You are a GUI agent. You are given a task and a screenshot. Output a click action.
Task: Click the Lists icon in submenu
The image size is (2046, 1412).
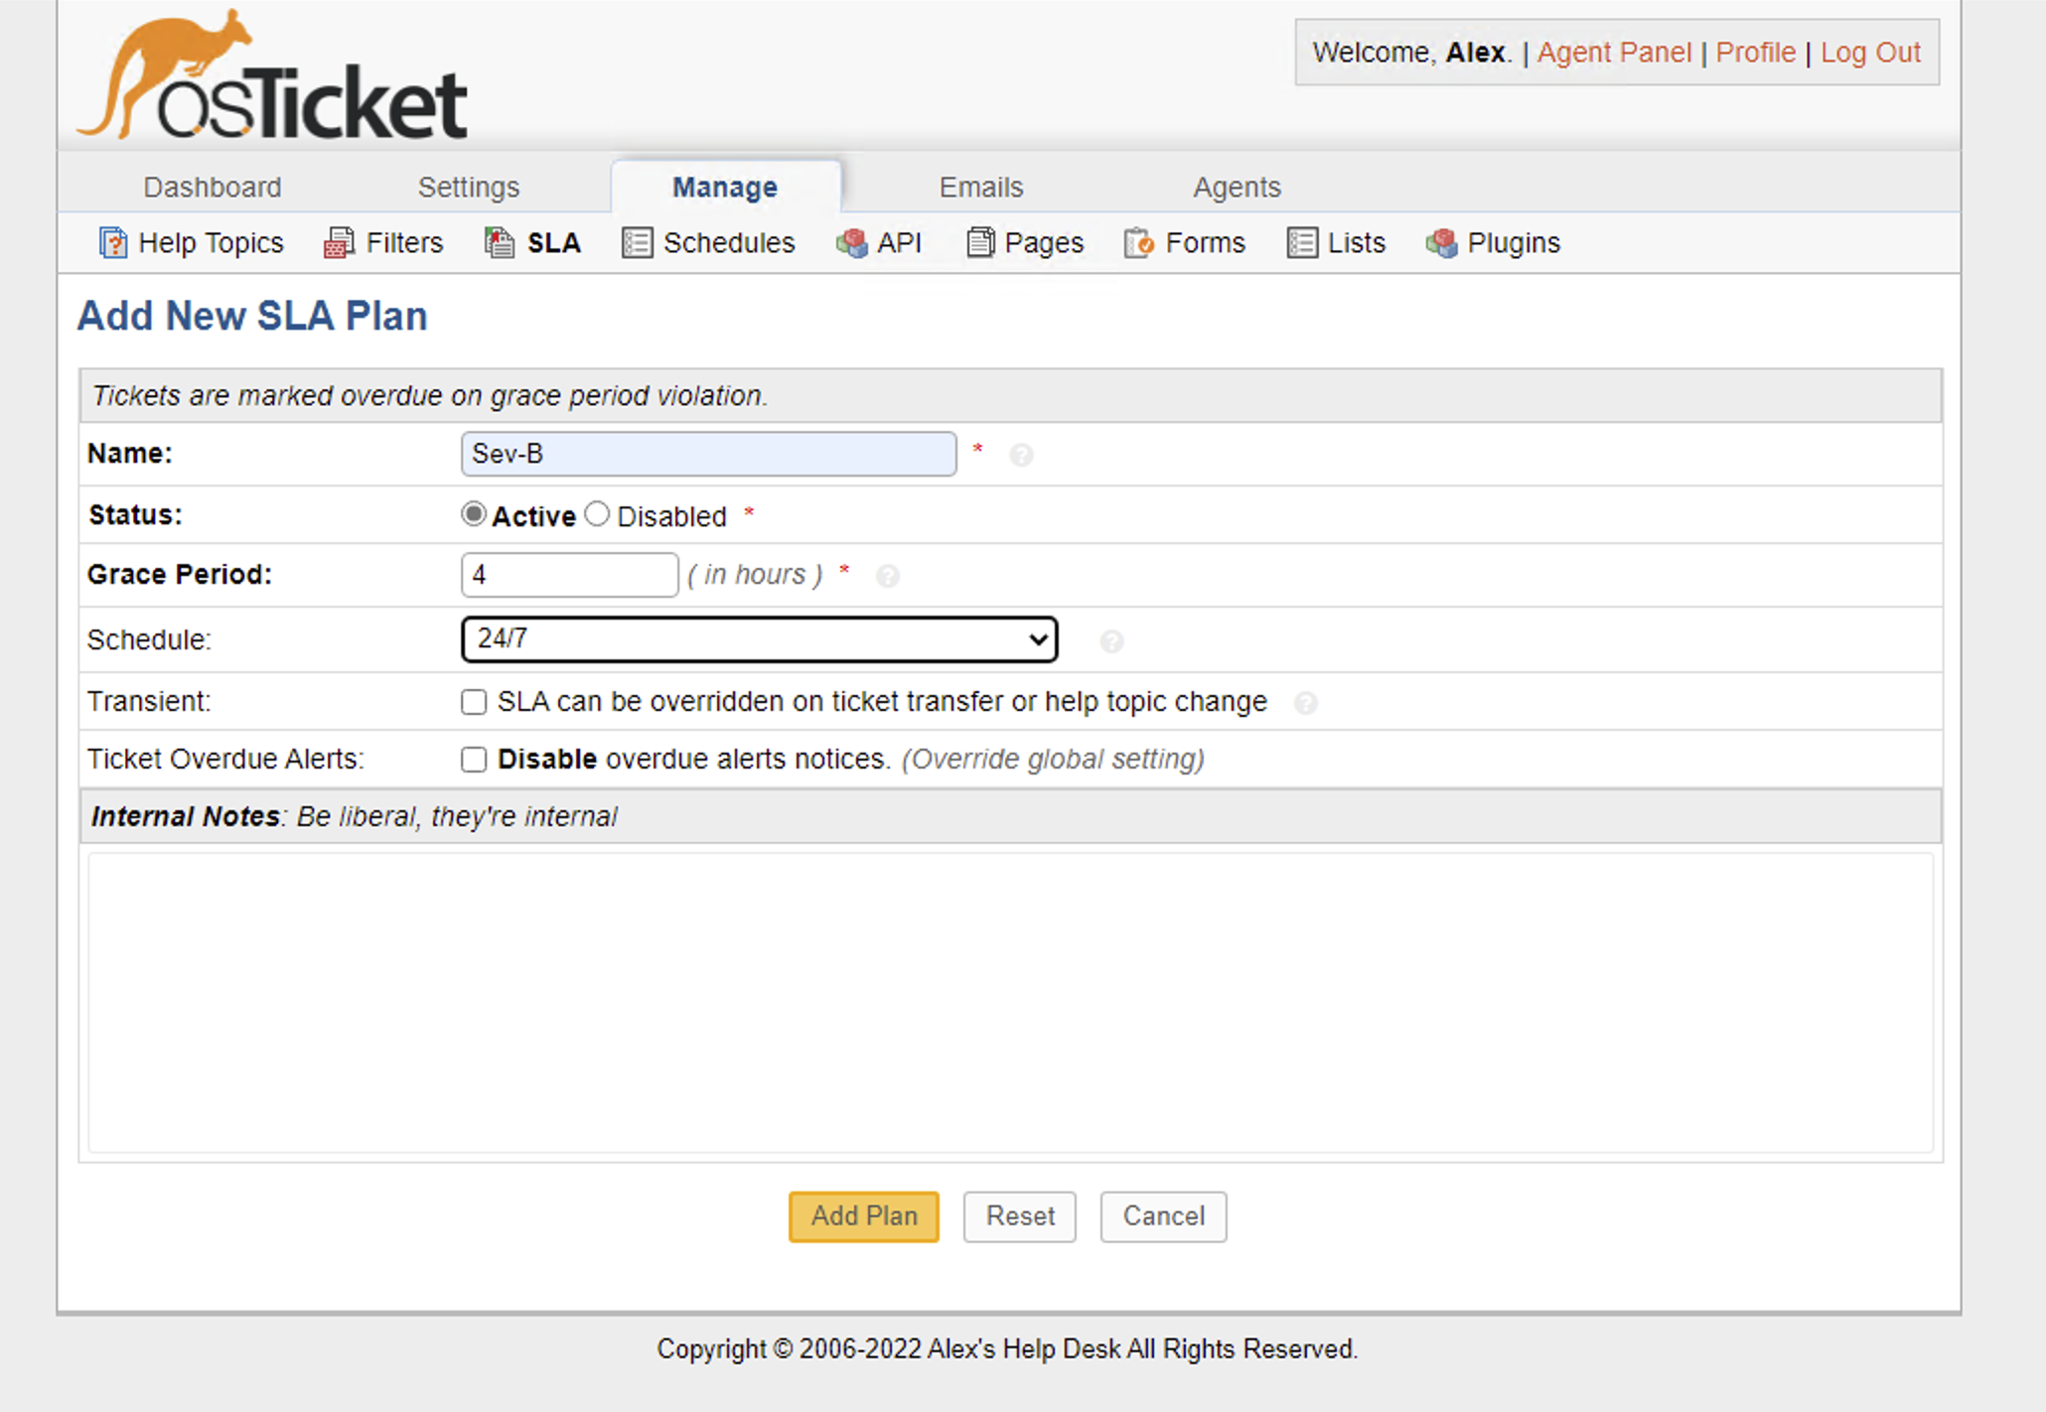(1301, 243)
